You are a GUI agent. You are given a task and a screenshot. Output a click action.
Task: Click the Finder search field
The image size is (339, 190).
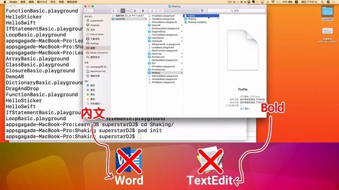(236, 11)
